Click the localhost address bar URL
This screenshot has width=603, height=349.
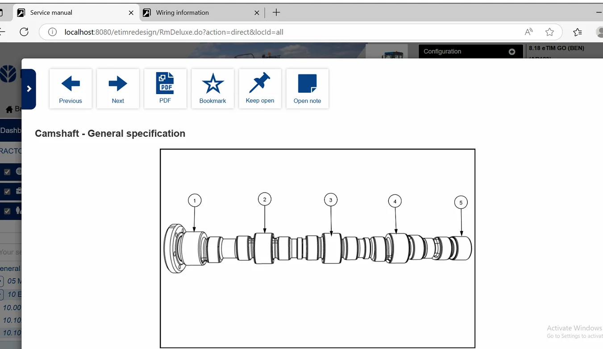click(174, 32)
